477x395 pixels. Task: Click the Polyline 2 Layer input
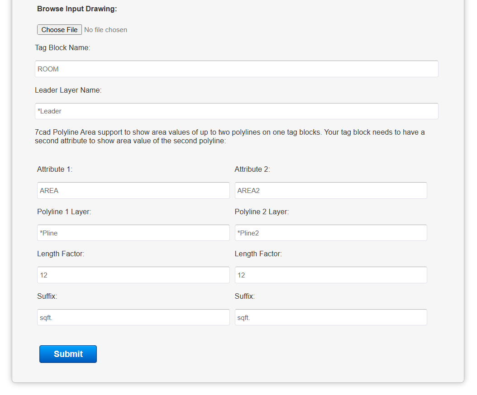coord(330,233)
